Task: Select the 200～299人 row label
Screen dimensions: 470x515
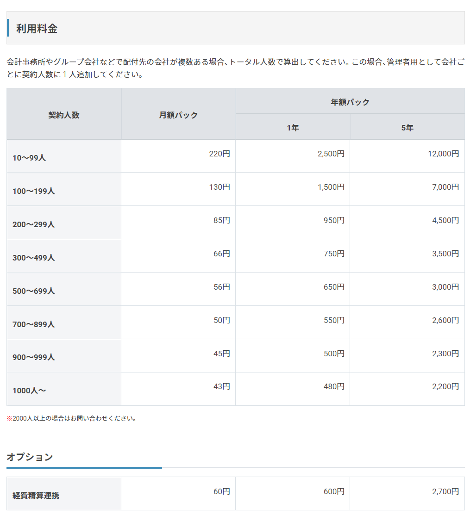Action: 33,224
